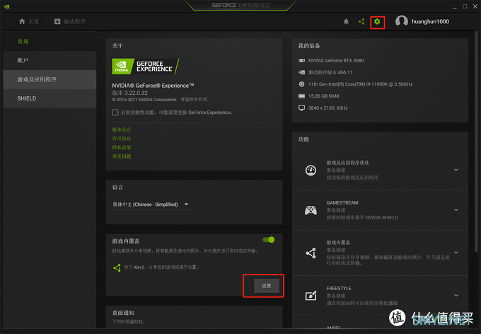Click the green share icon beside Alt+Z hint
Viewport: 481px width, 334px height.
tap(117, 267)
